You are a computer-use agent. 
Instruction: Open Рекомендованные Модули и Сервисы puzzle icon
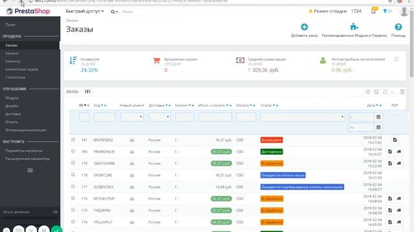(354, 26)
